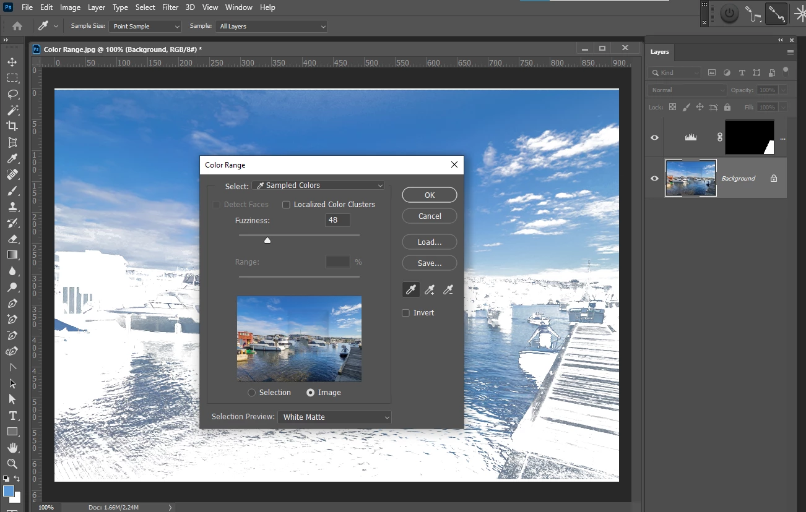Open the Select dropdown showing Sampled Colors
Screen dimensions: 806x512
318,186
